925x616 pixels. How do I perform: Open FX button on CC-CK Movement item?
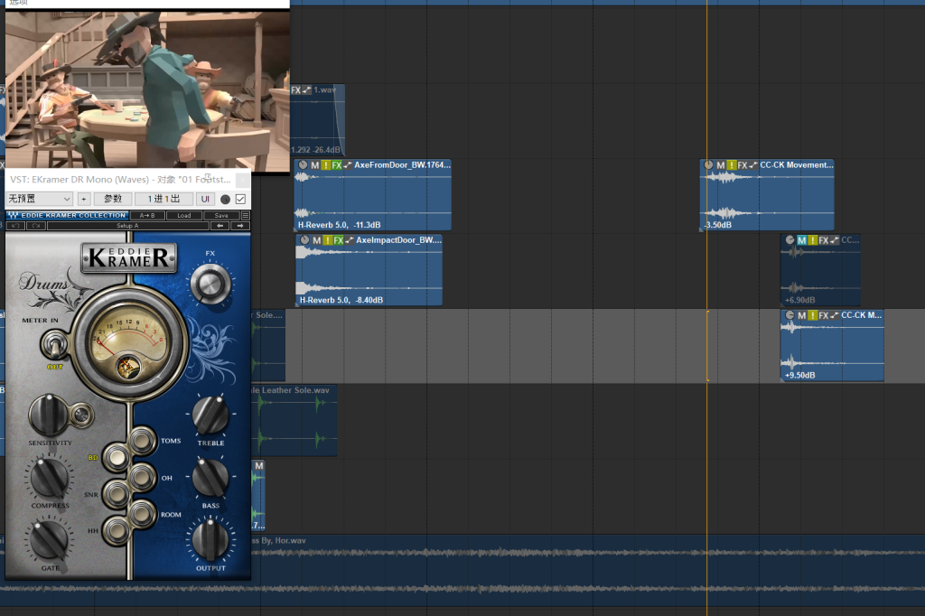coord(743,165)
